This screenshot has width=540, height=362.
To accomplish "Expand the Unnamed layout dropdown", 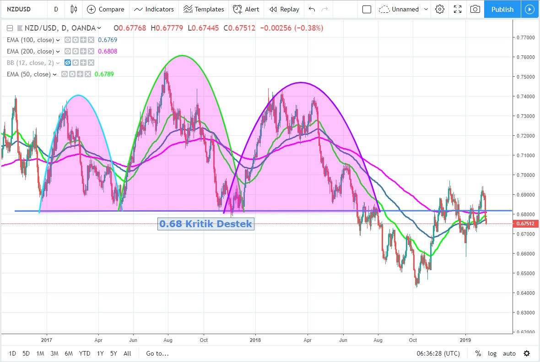I will 426,9.
